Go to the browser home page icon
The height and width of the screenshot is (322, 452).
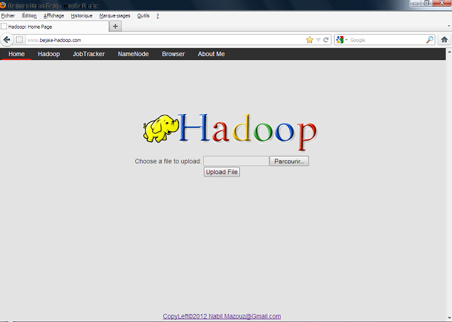[444, 40]
